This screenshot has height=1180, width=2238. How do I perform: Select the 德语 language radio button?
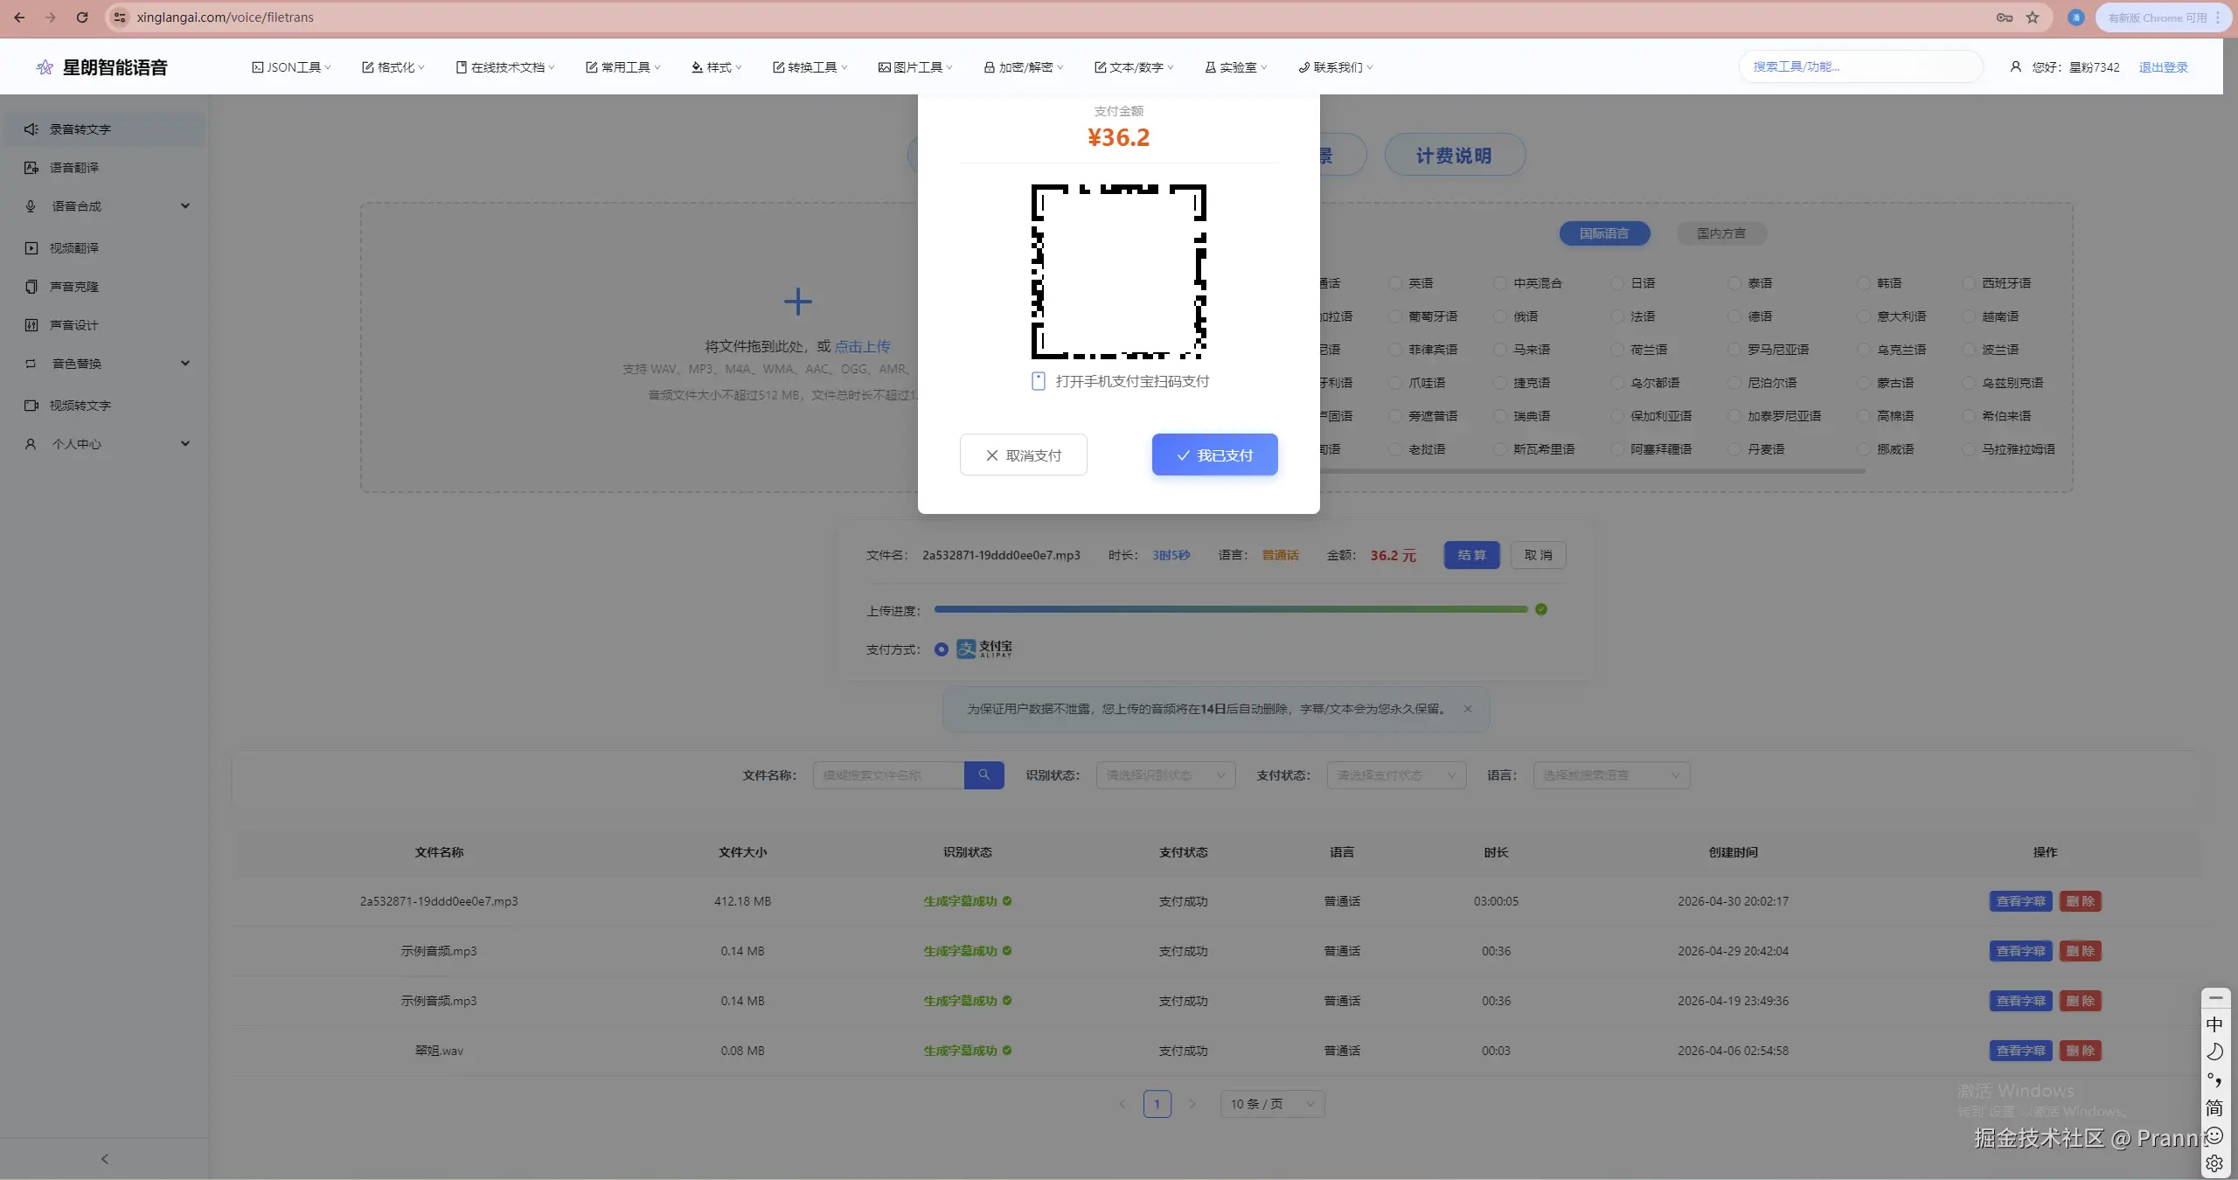1734,316
